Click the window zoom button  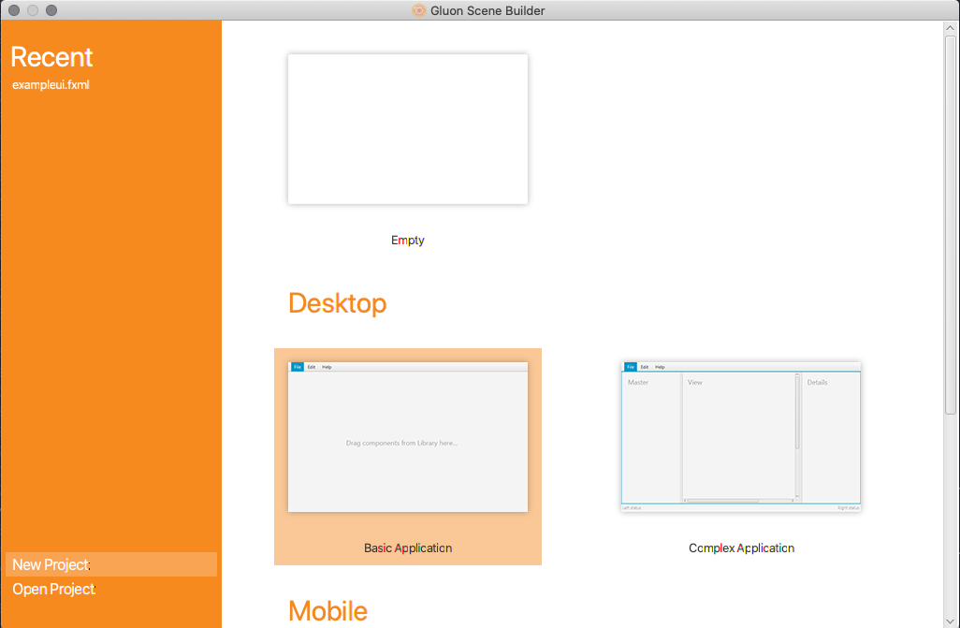click(51, 10)
